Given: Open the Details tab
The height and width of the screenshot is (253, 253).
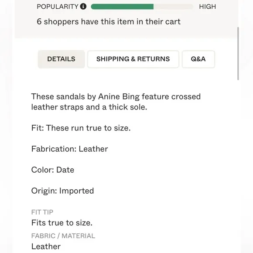Looking at the screenshot, I should click(61, 59).
